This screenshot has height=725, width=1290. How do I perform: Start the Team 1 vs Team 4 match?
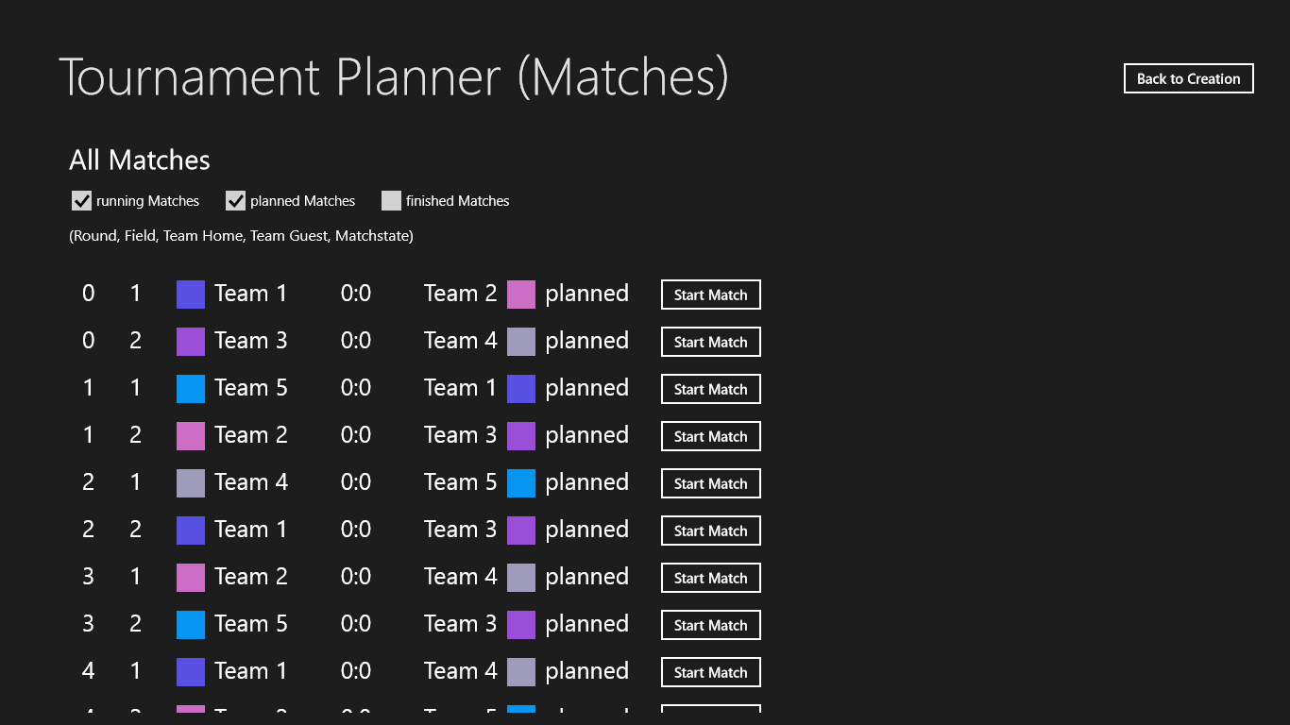(x=710, y=672)
